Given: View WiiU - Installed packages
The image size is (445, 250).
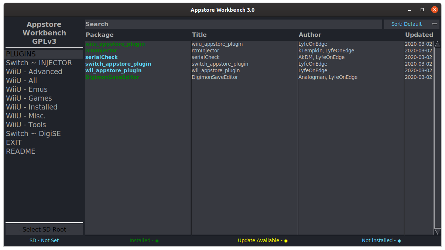Looking at the screenshot, I should 44,107.
